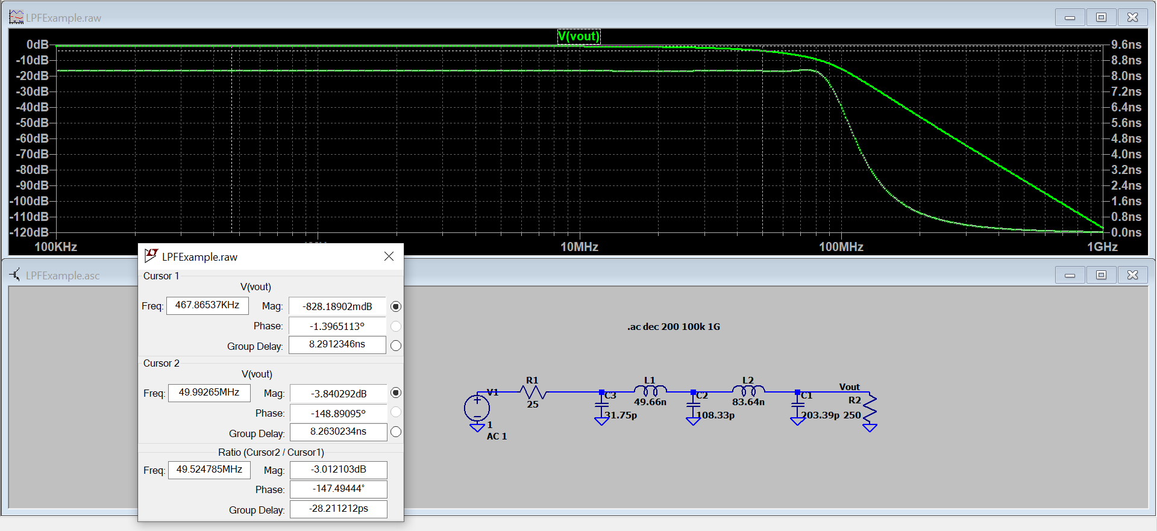Select Cursor 1 Mag radio button

pyautogui.click(x=396, y=306)
